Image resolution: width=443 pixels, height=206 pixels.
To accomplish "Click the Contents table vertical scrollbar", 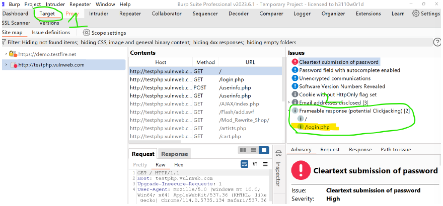I will point(283,80).
